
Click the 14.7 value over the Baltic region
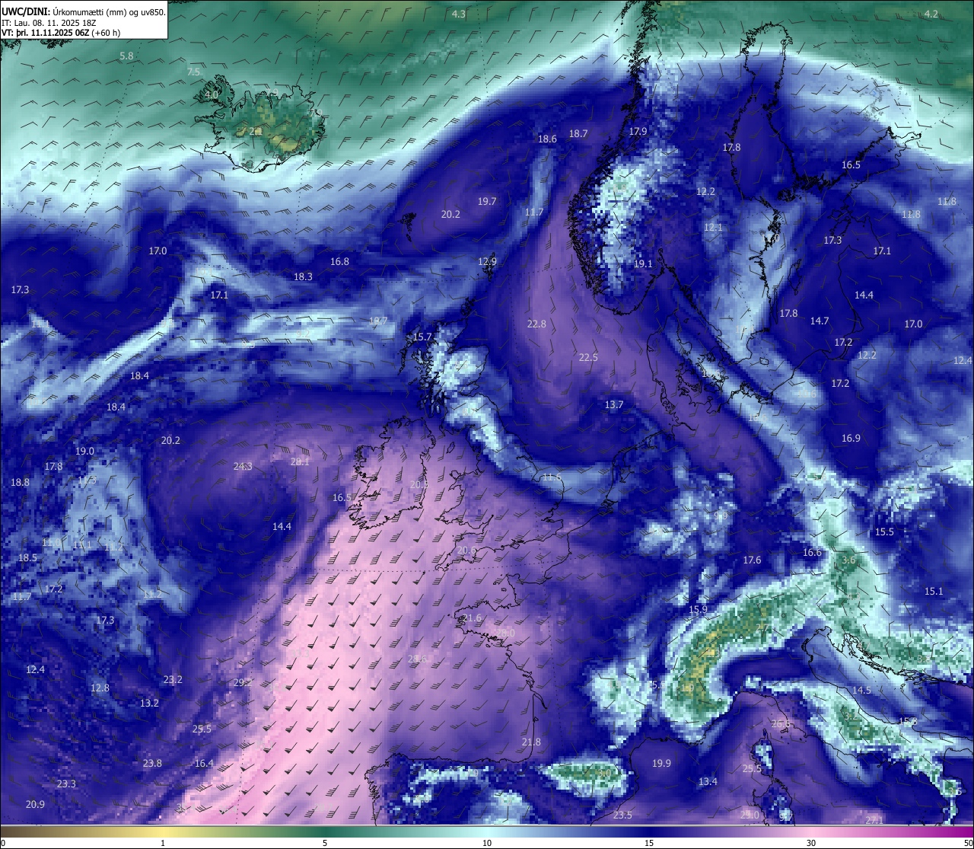[x=820, y=321]
